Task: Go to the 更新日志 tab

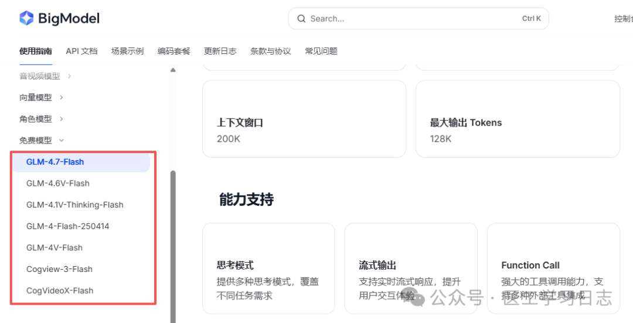Action: pyautogui.click(x=220, y=51)
